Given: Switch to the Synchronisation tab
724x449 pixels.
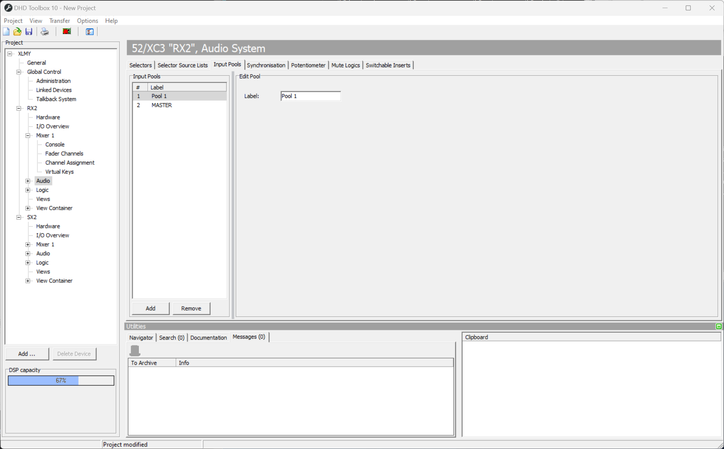Looking at the screenshot, I should (x=266, y=65).
